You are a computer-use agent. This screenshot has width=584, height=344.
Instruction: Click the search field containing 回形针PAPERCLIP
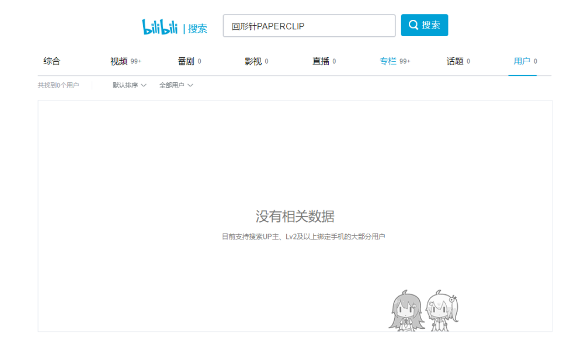tap(309, 26)
